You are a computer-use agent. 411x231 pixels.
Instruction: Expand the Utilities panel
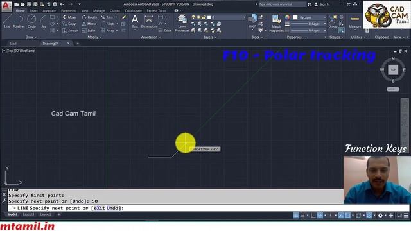pyautogui.click(x=358, y=37)
